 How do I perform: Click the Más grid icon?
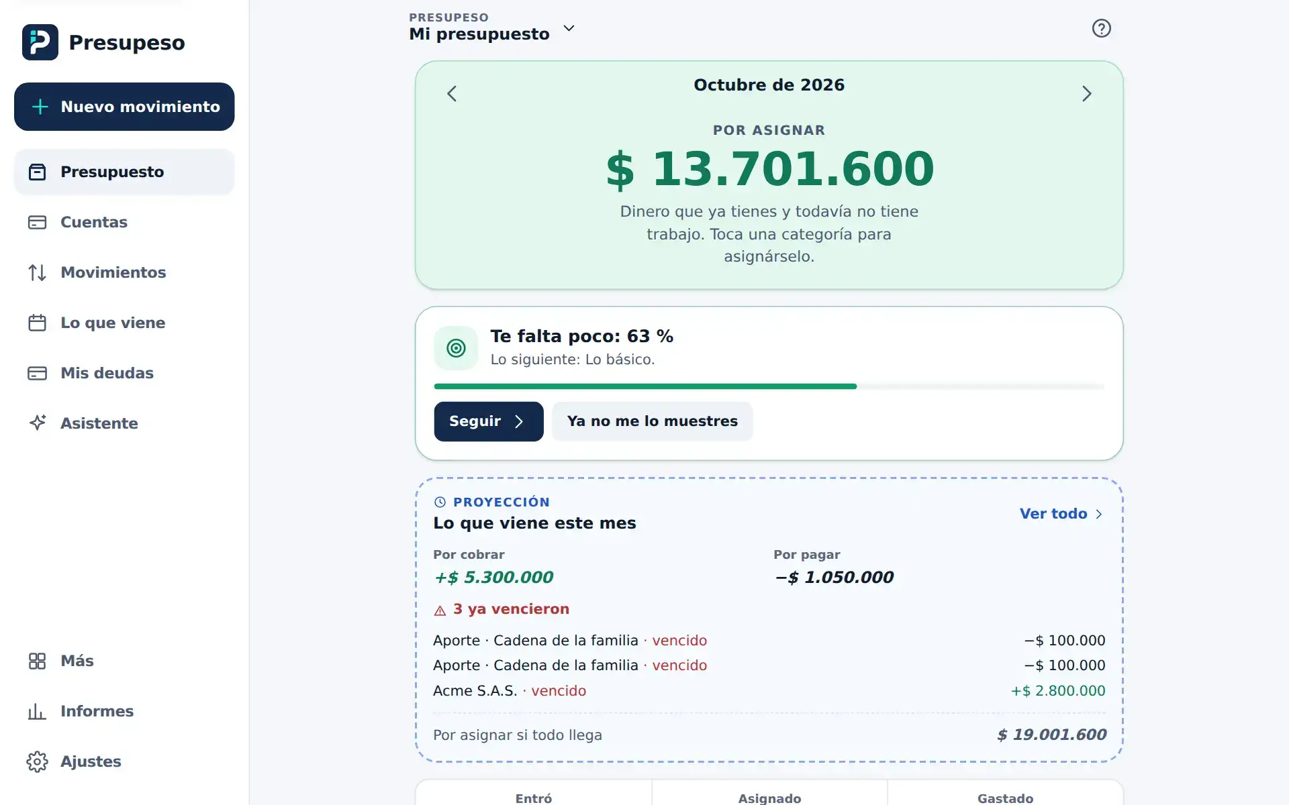[x=38, y=661]
